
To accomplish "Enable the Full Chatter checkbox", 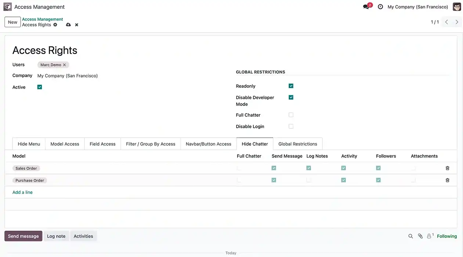I will (x=291, y=115).
